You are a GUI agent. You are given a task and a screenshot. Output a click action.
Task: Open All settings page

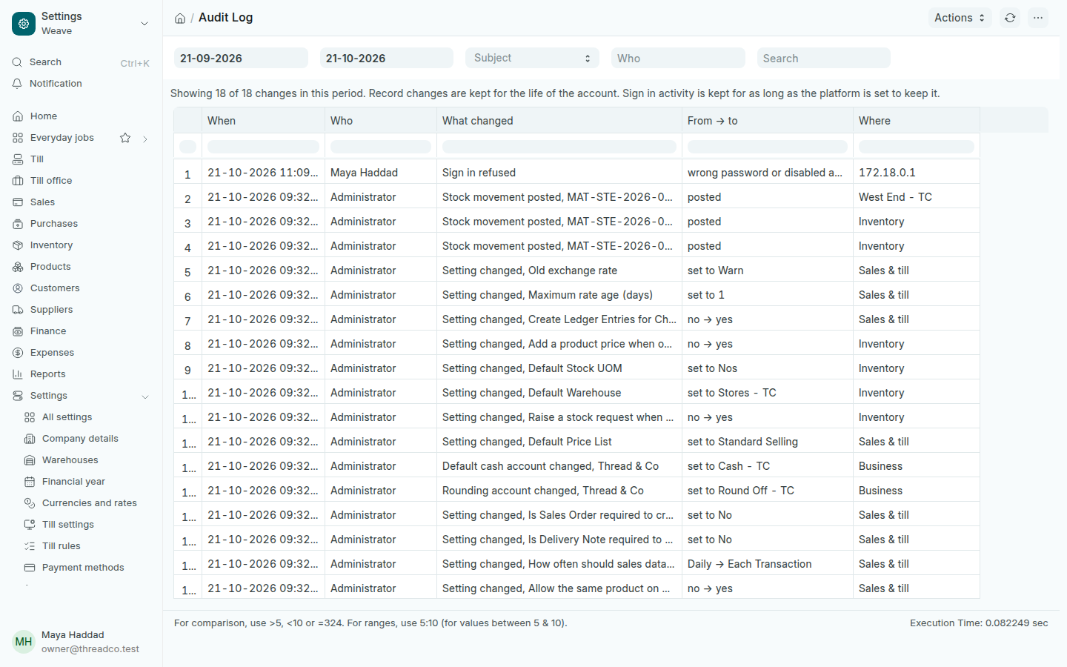[67, 417]
